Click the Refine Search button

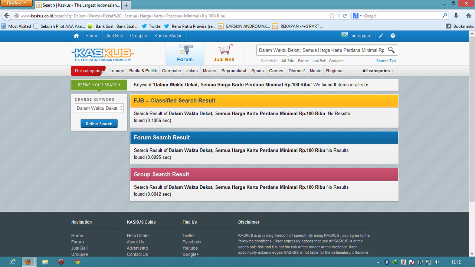(99, 124)
